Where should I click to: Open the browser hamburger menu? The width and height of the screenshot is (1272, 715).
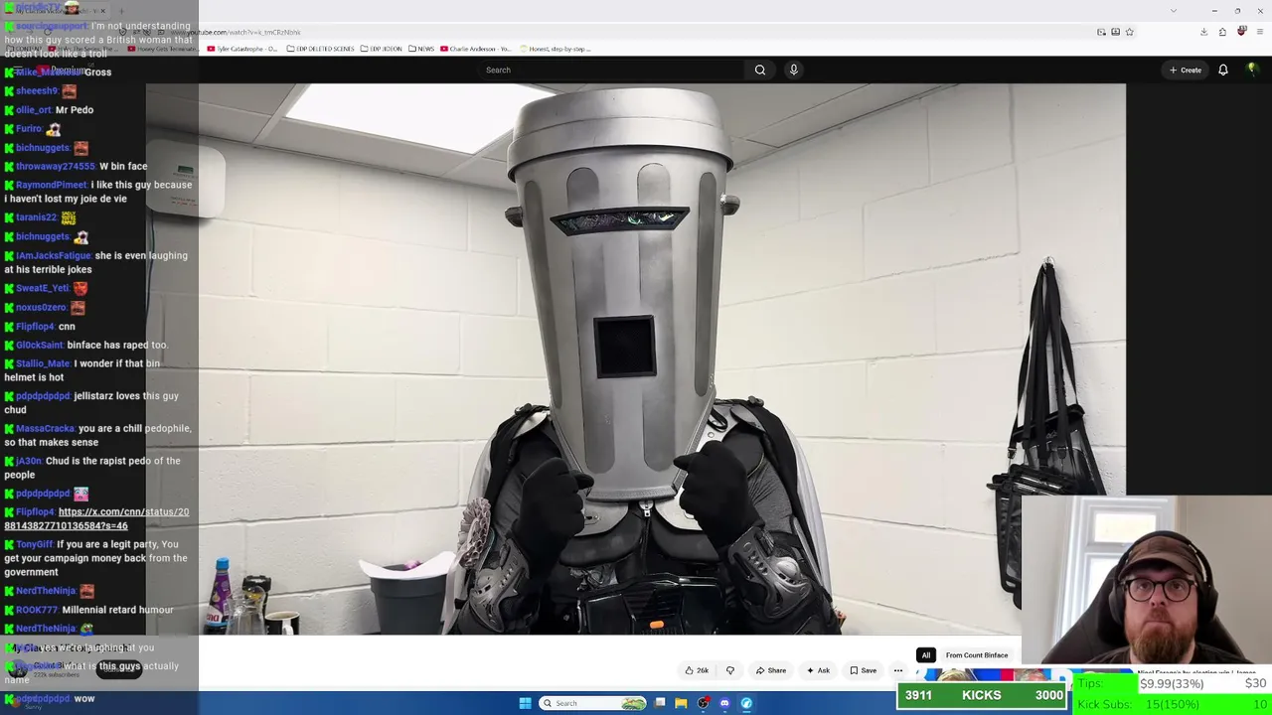1259,32
